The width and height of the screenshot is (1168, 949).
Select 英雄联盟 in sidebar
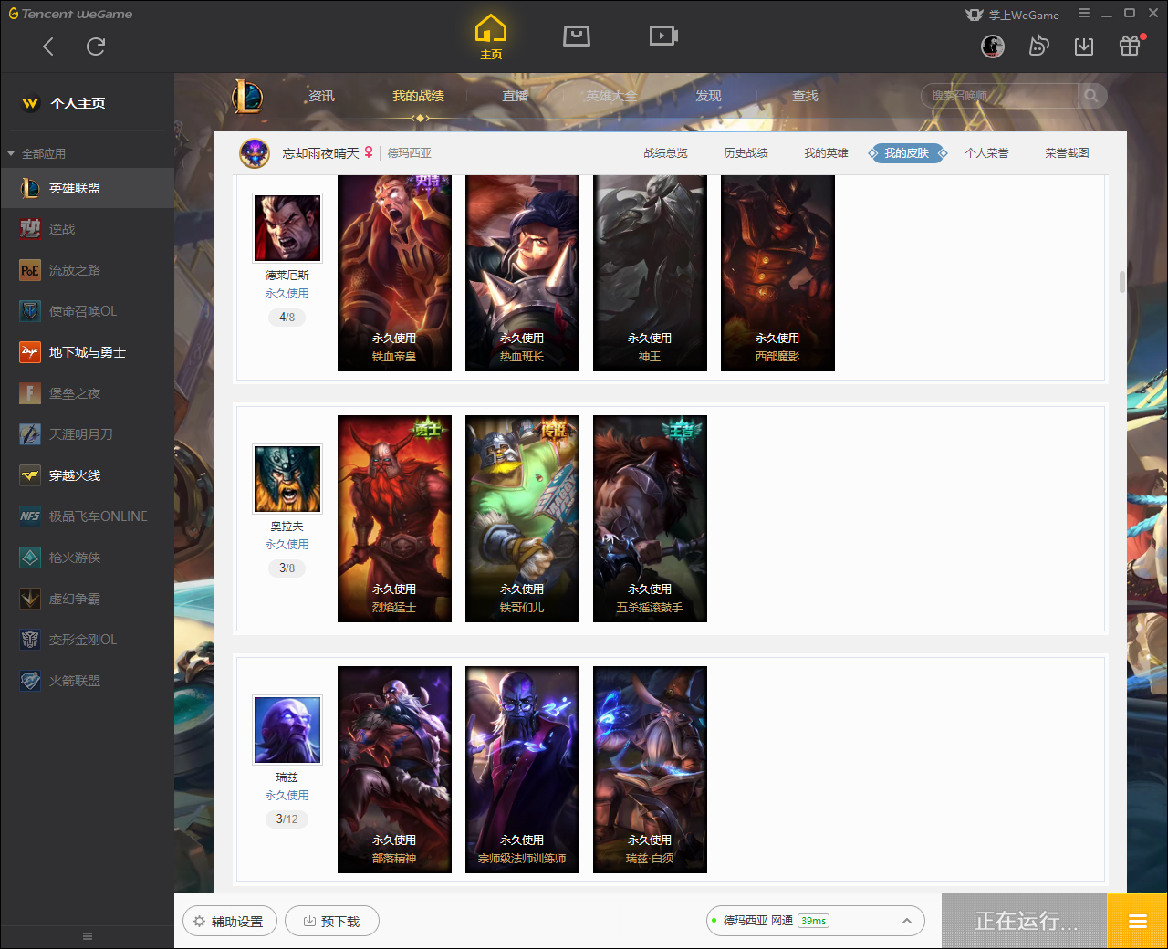coord(88,188)
